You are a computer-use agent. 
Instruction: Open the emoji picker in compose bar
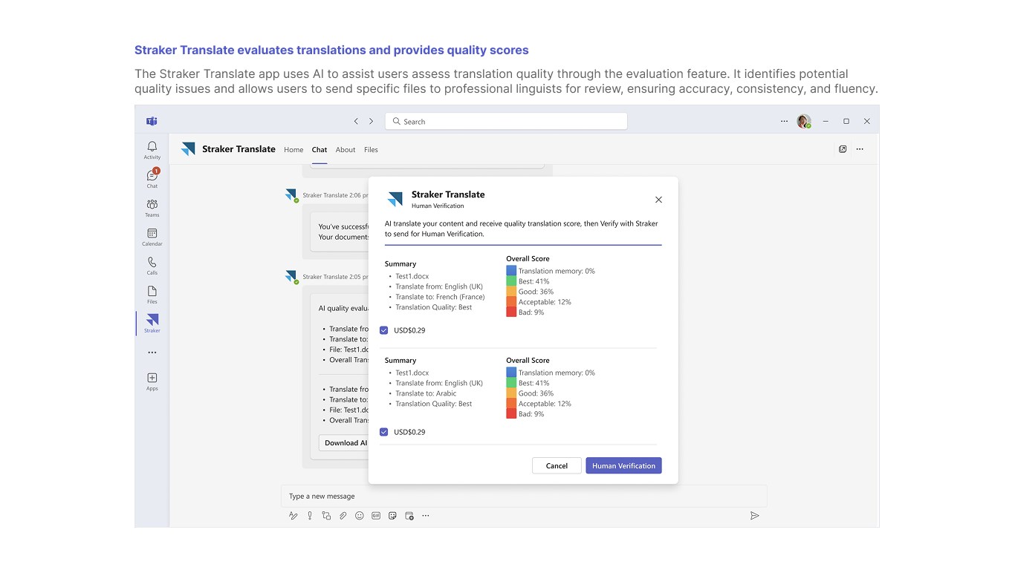(360, 516)
